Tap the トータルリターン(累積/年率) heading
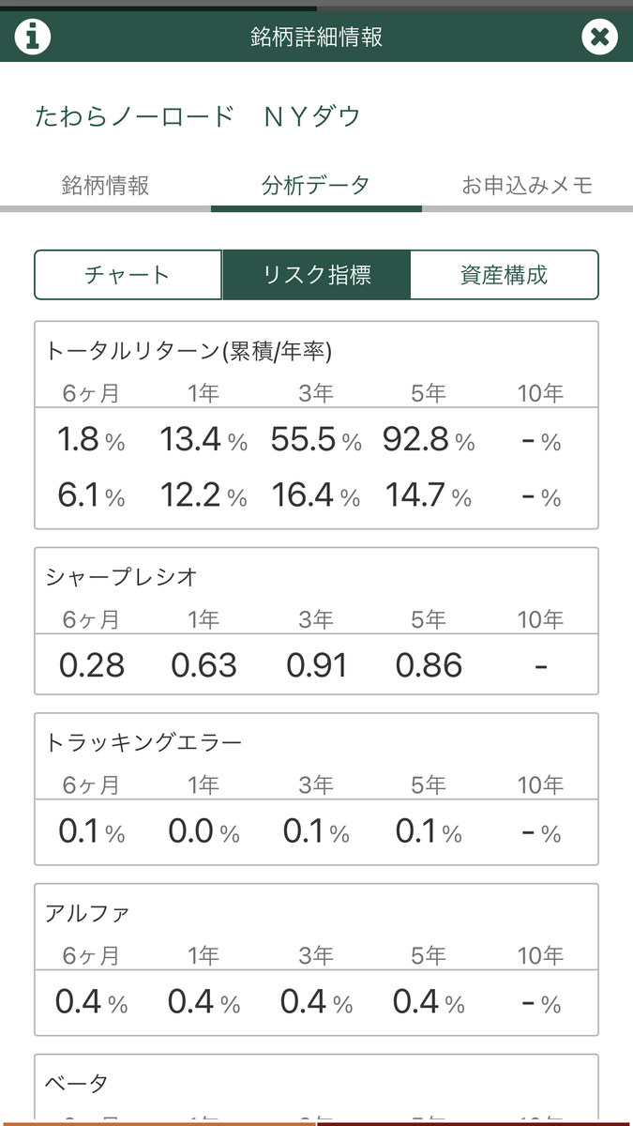This screenshot has height=1126, width=633. coord(188,351)
